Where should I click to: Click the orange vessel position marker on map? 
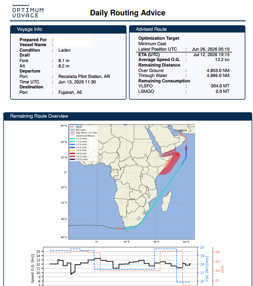[x=119, y=228]
